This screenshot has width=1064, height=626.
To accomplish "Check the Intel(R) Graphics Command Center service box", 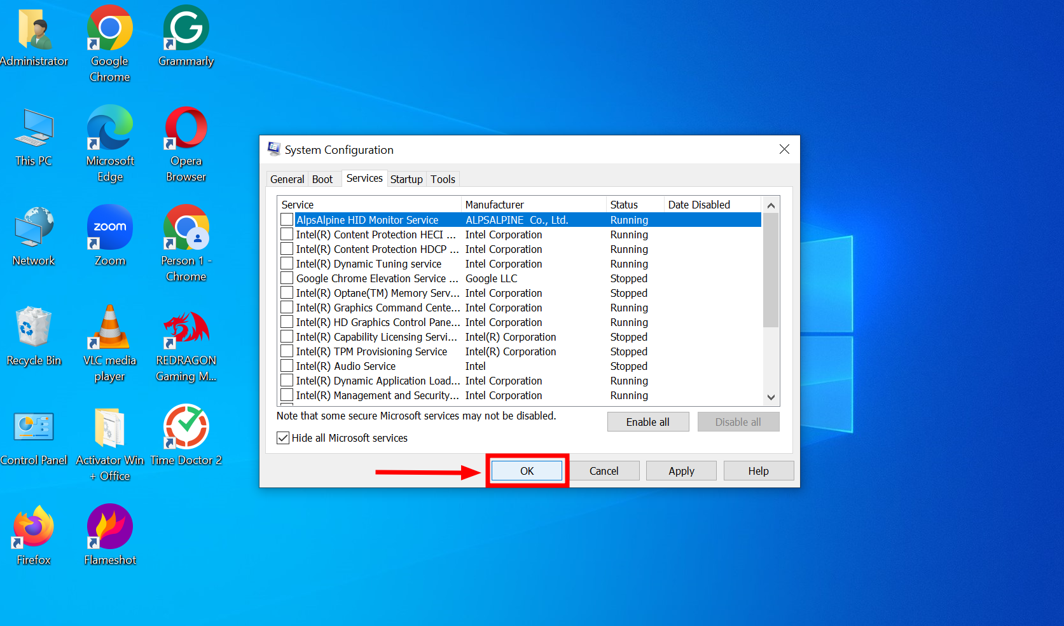I will click(x=287, y=308).
